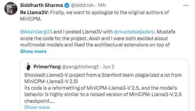The height and width of the screenshot is (111, 195).
Task: Expand the main tweet with Show more
Action: pos(33,51)
